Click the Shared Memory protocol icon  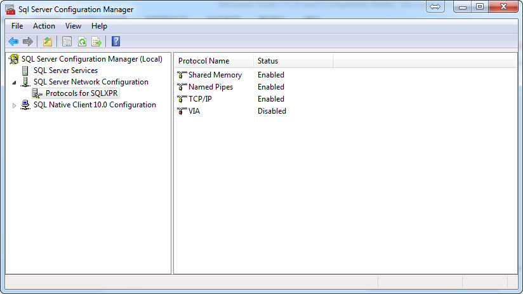(182, 75)
